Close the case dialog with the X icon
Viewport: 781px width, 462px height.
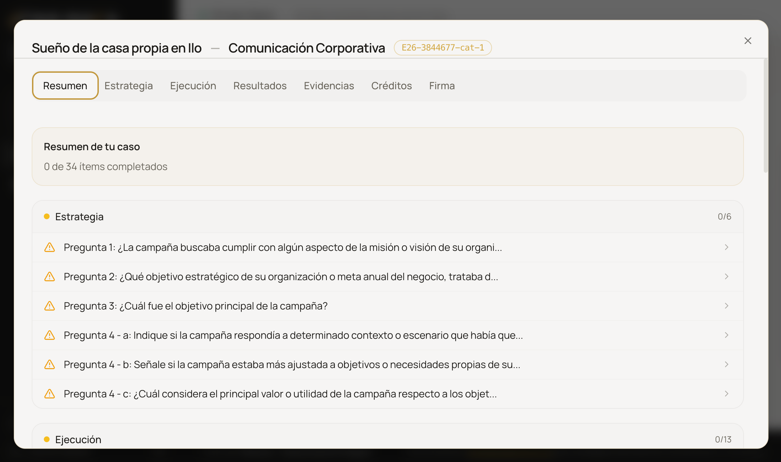tap(748, 41)
